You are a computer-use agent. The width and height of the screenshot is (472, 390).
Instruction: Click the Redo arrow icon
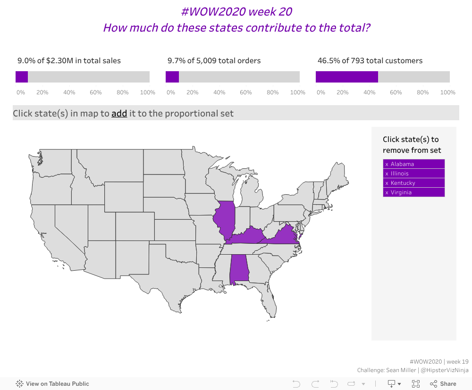point(315,384)
